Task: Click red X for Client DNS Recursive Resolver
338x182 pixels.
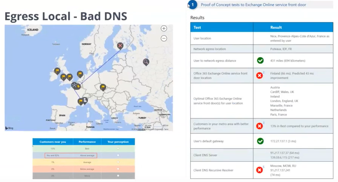Action: coord(259,170)
